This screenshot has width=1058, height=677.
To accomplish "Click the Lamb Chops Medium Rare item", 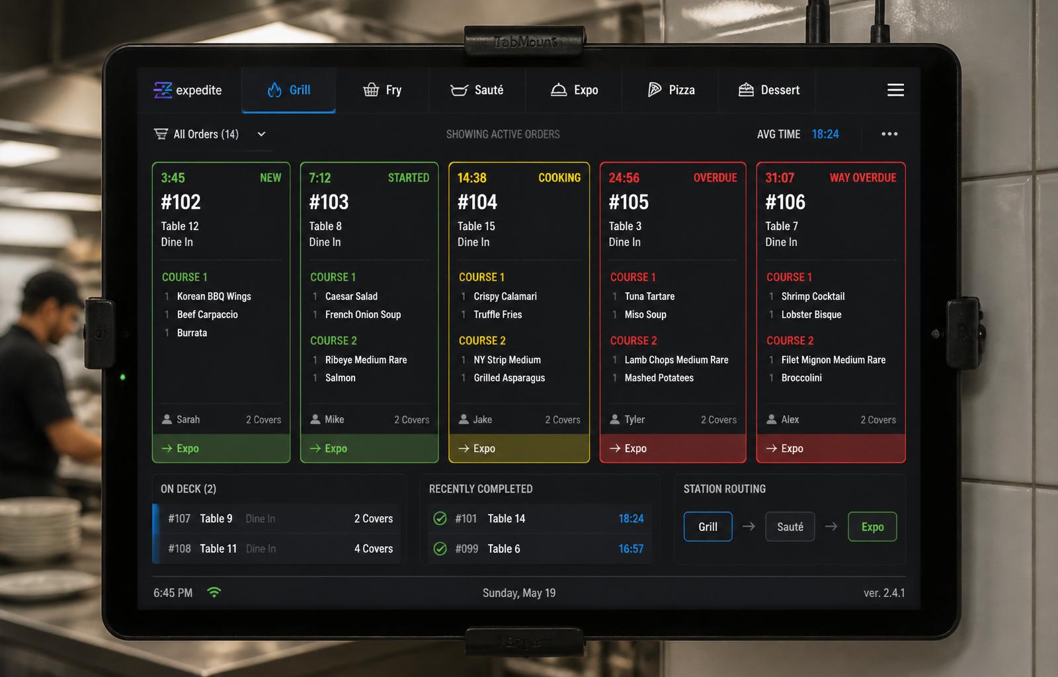I will point(676,360).
